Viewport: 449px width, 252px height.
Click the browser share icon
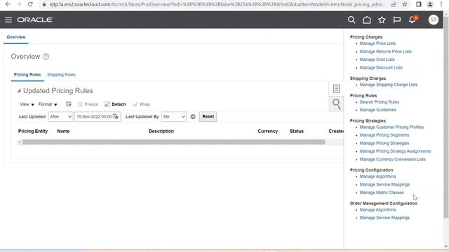click(394, 4)
